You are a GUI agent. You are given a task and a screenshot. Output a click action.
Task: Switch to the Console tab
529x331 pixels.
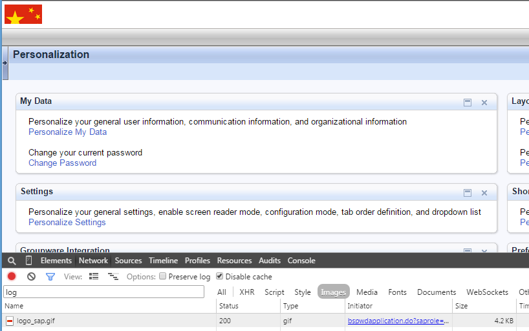click(x=301, y=261)
